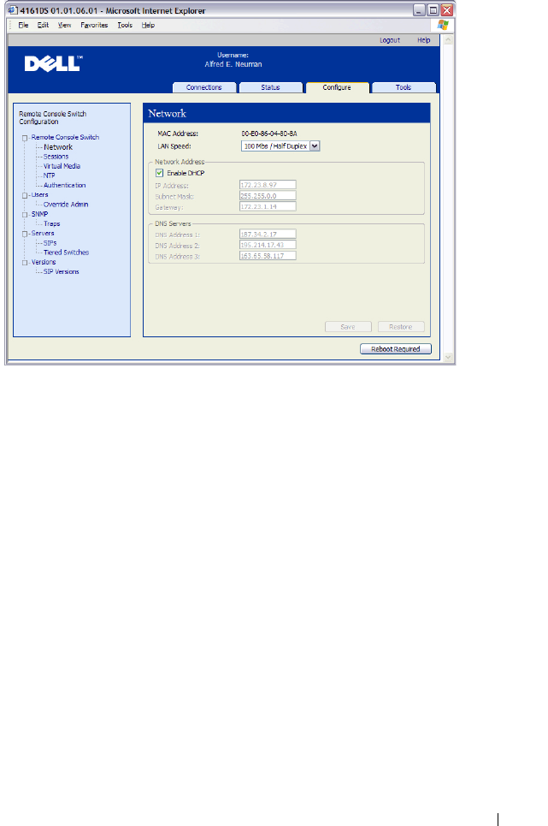Click the Help link near Logout
Image resolution: width=548 pixels, height=826 pixels.
(424, 40)
